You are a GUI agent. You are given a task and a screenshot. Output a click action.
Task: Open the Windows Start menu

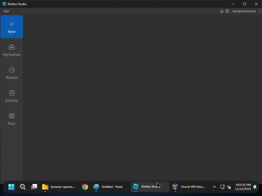click(x=11, y=187)
